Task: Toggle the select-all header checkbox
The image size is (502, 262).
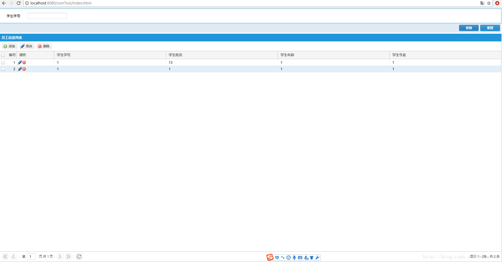Action: point(3,55)
